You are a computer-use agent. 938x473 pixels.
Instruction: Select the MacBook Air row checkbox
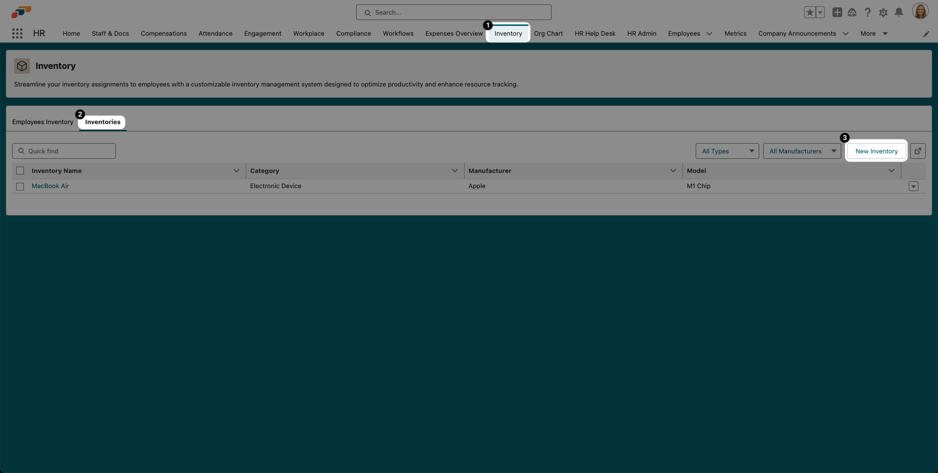[20, 187]
